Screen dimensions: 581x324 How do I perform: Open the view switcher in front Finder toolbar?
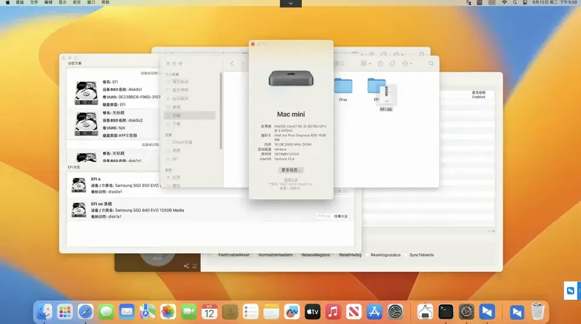tap(339, 63)
